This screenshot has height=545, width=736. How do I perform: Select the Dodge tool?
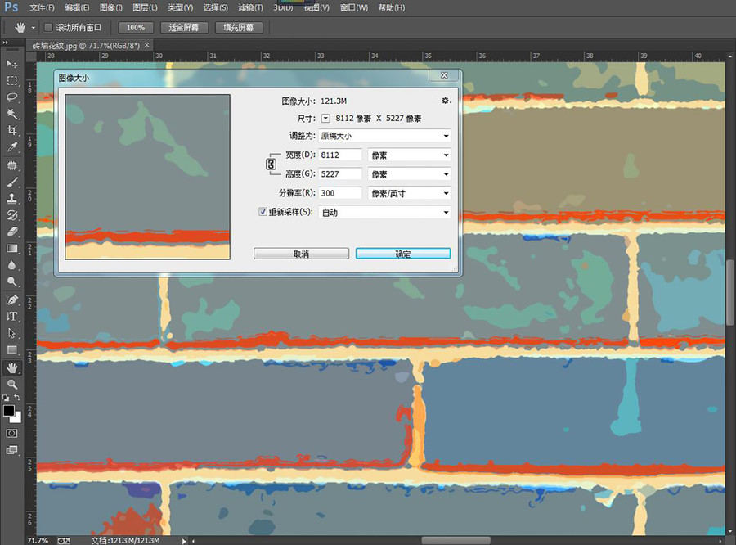tap(11, 282)
